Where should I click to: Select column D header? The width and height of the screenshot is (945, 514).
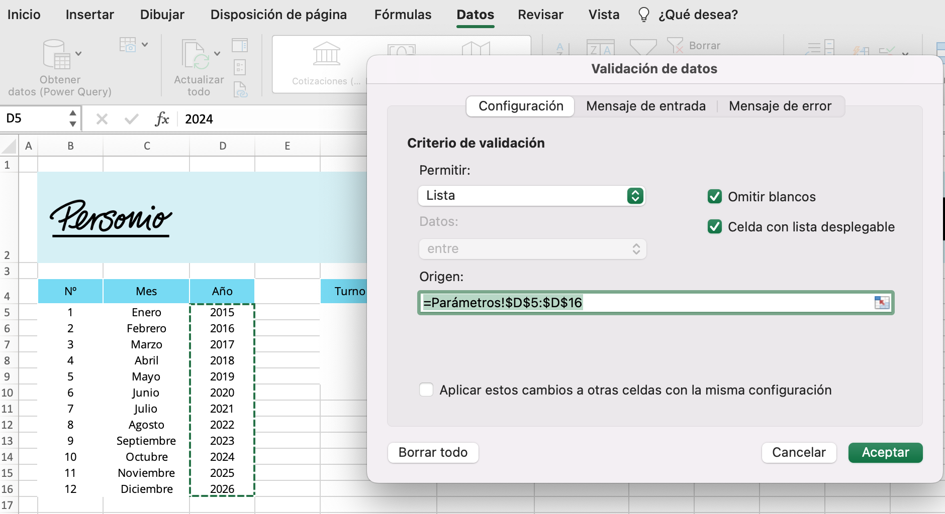(222, 146)
